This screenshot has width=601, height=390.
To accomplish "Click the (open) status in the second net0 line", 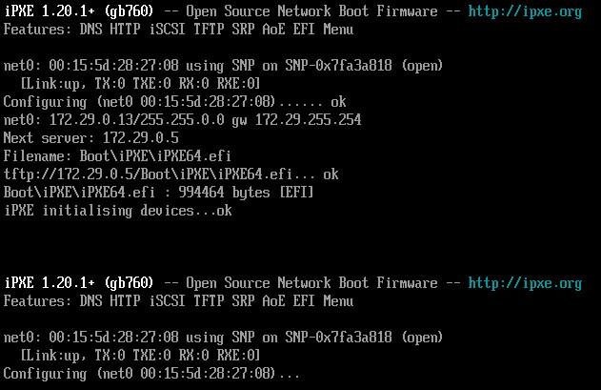I will 422,338.
